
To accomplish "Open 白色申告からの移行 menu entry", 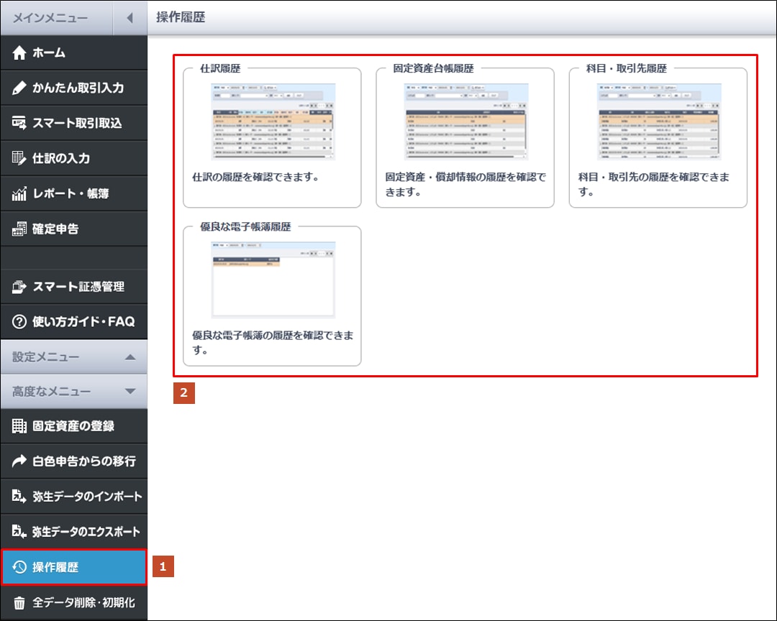I will pos(74,461).
